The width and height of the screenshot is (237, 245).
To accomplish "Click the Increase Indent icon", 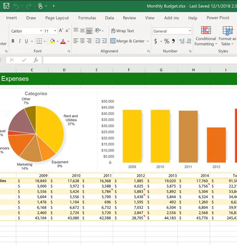I will click(104, 41).
